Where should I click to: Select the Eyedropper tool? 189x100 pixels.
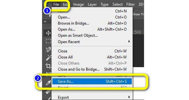pos(48,83)
